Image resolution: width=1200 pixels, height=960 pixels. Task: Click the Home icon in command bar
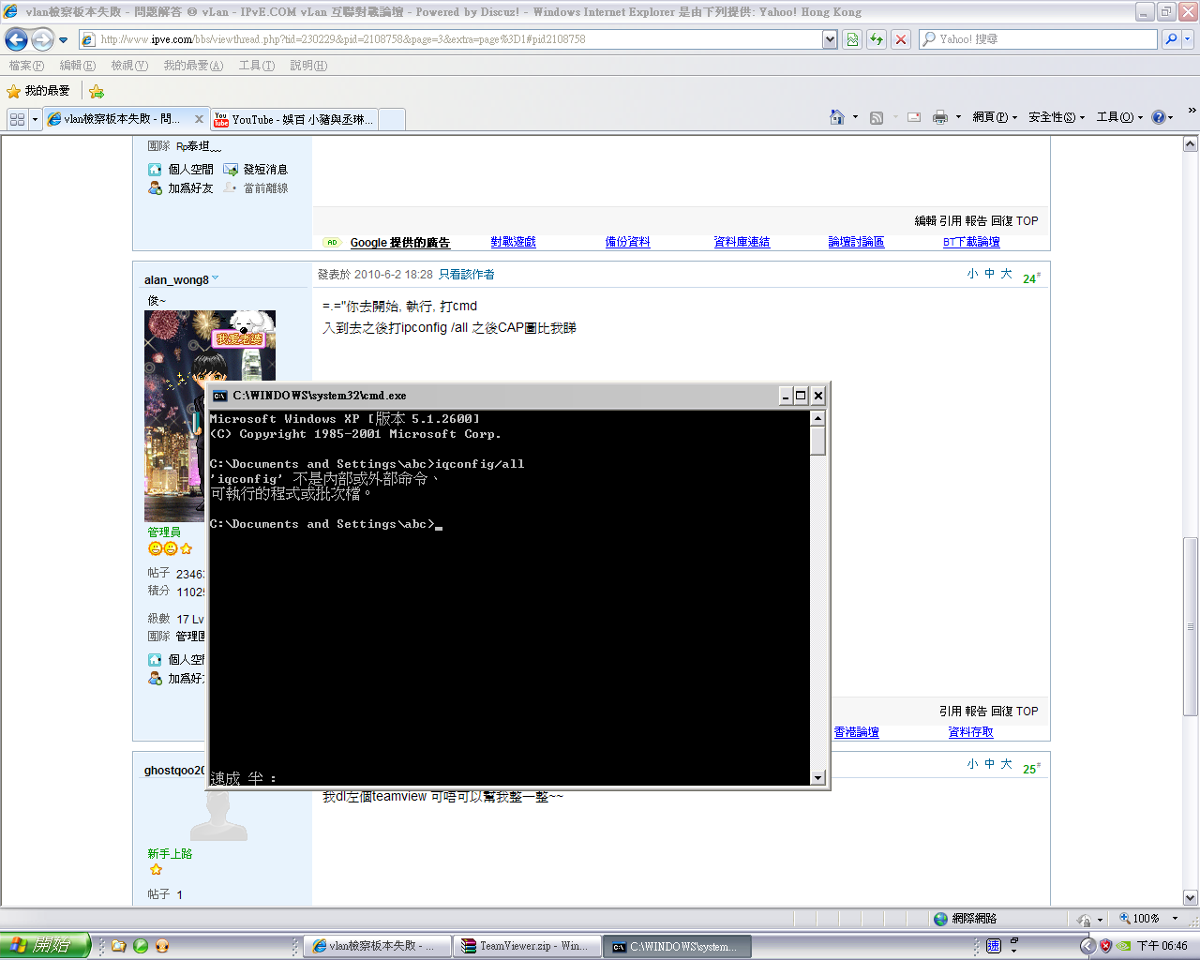tap(837, 117)
